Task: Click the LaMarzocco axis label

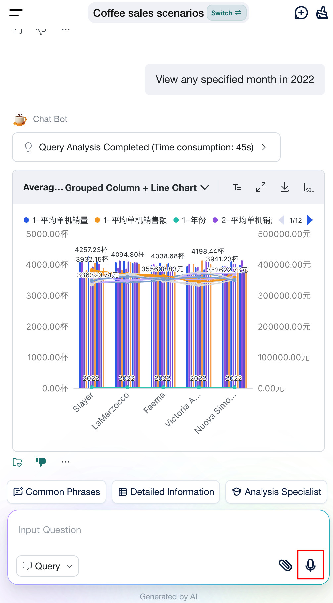Action: (110, 411)
